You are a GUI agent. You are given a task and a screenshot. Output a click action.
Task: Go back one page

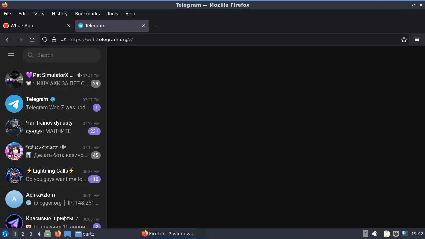pos(8,40)
